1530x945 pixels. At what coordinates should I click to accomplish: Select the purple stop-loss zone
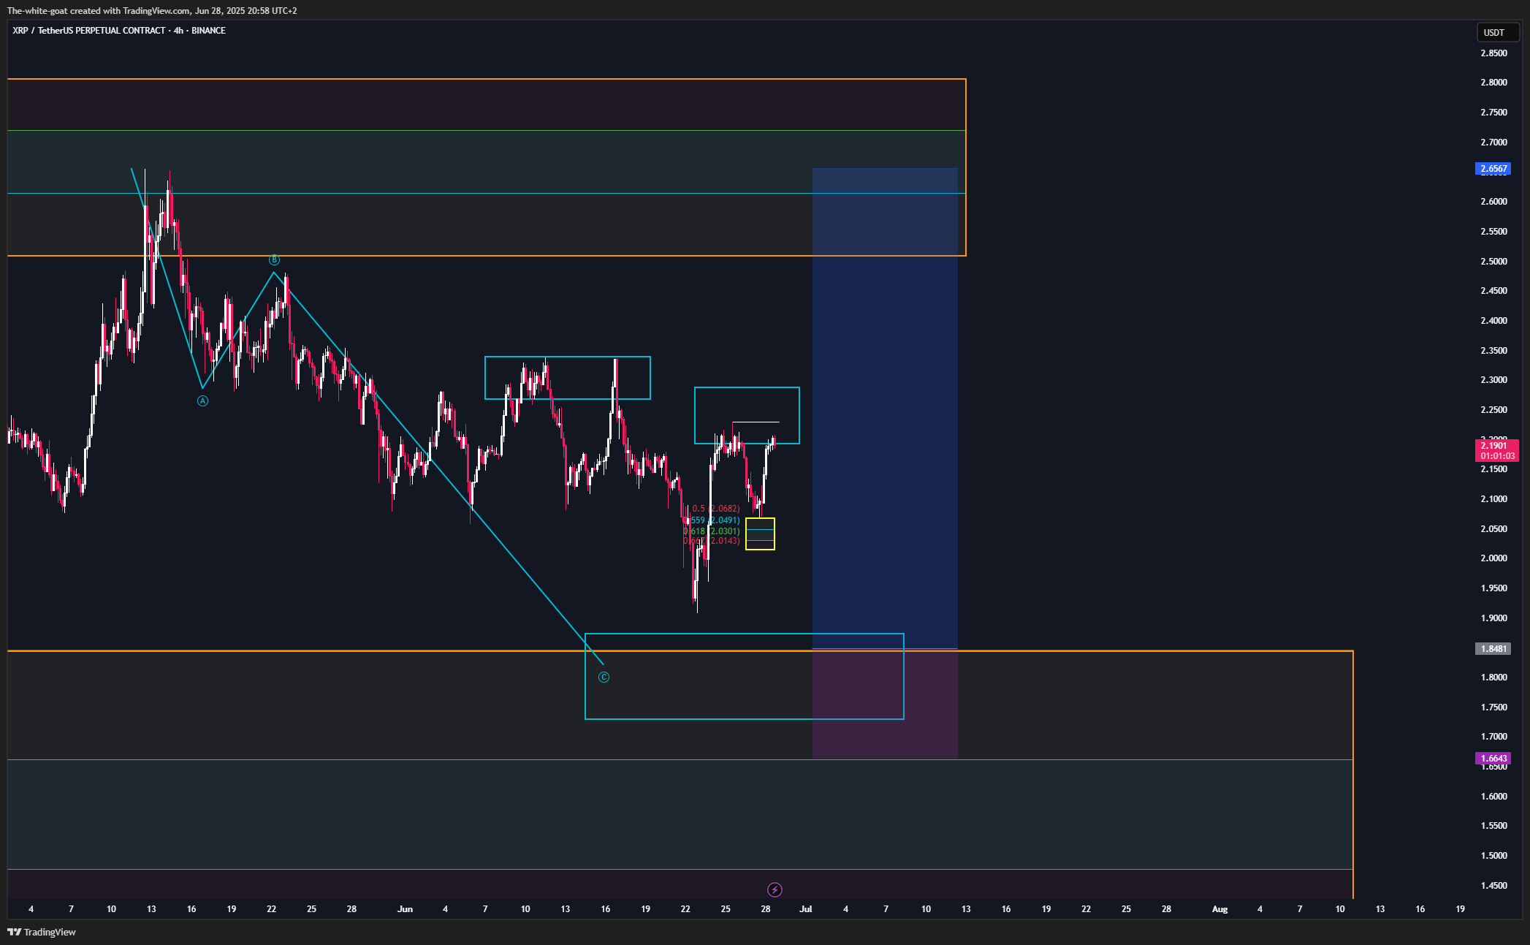[x=885, y=704]
